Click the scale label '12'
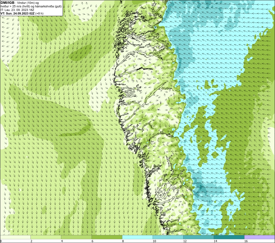The width and height of the screenshot is (275, 243). pos(185,241)
